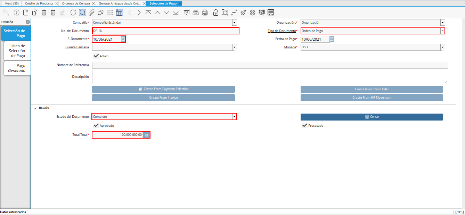Image resolution: width=465 pixels, height=215 pixels.
Task: Click the padlock icon in toolbar
Action: (x=216, y=13)
